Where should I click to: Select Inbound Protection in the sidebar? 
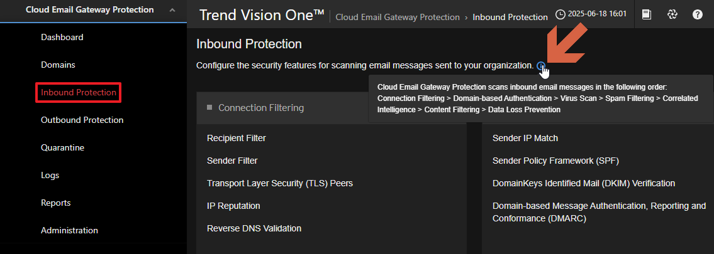click(79, 92)
